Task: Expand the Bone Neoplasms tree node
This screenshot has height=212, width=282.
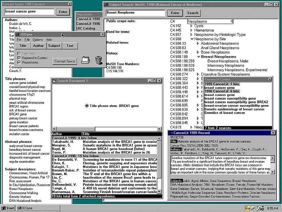Action: click(x=198, y=52)
